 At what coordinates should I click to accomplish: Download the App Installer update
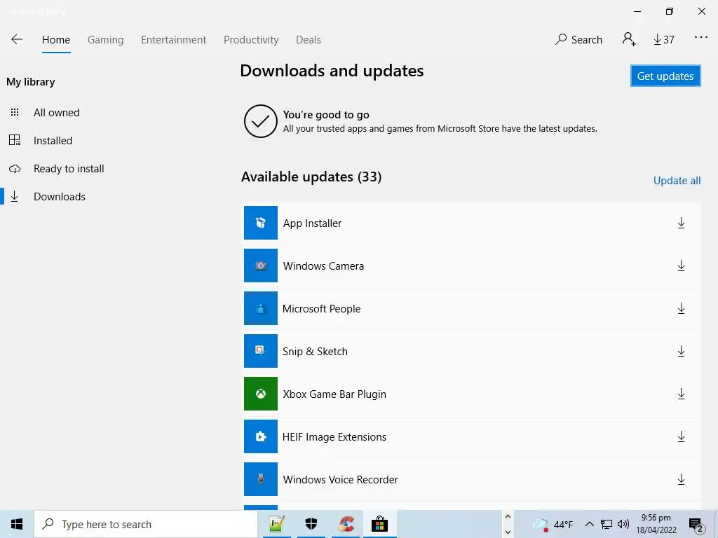[x=681, y=223]
